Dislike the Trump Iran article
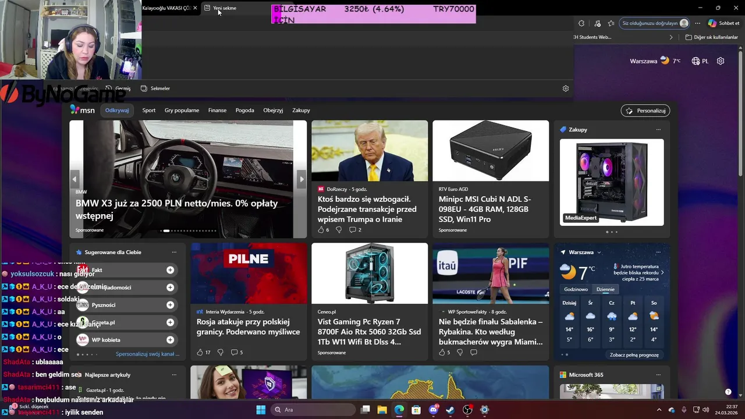745x419 pixels. [339, 230]
